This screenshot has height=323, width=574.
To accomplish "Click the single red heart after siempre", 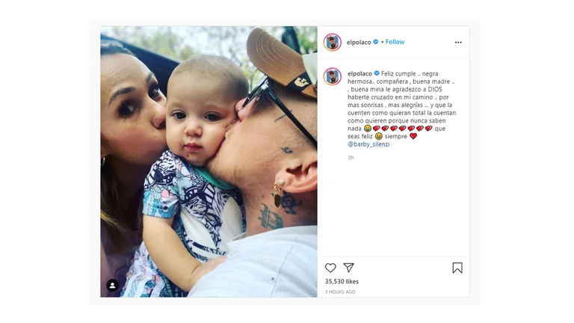I will pos(413,136).
